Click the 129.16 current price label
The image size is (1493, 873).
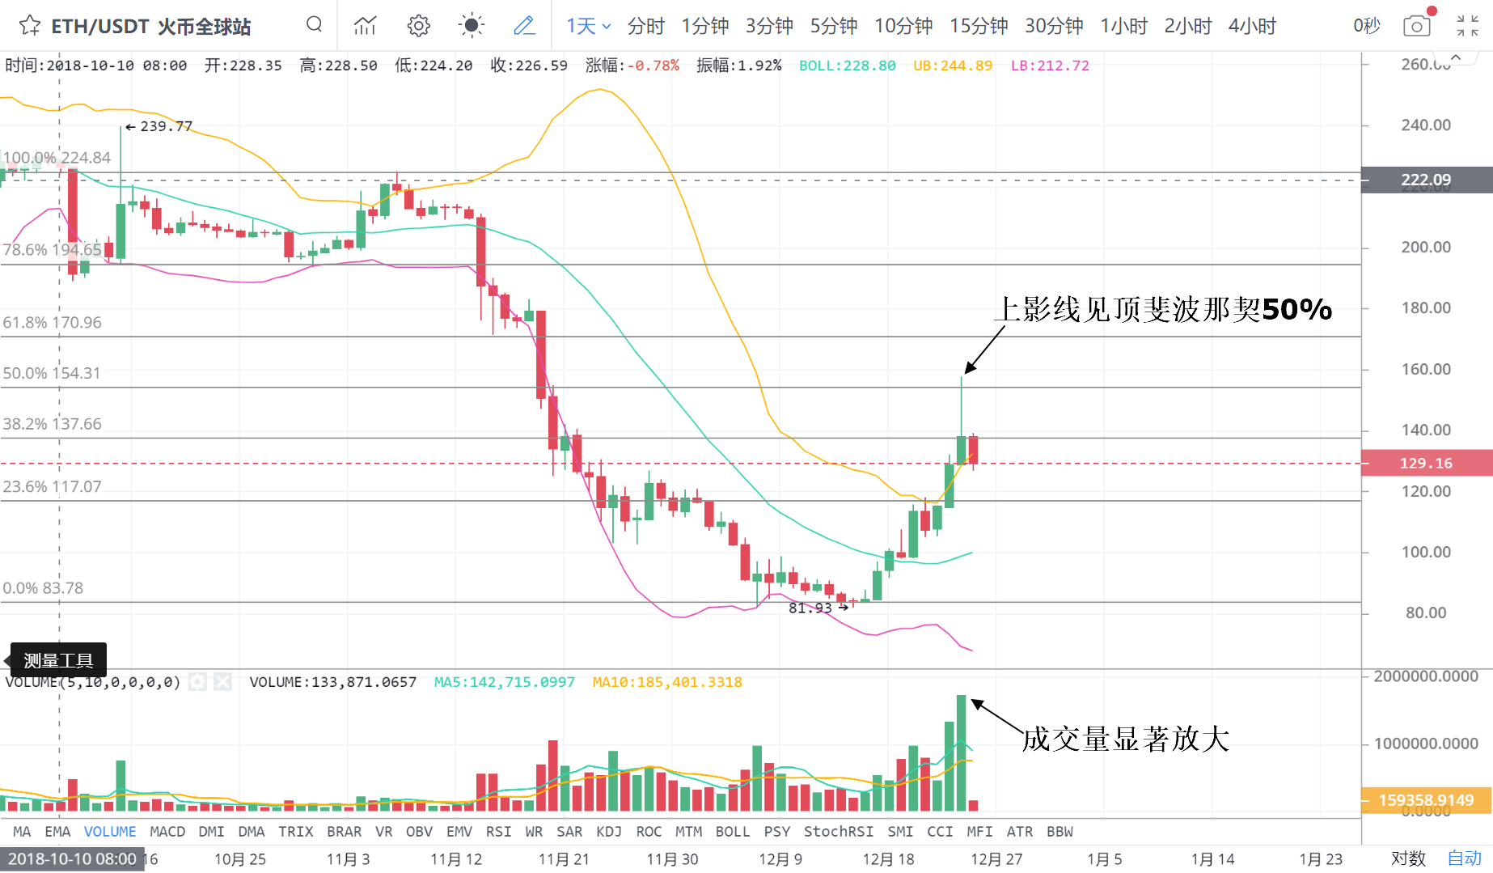(1427, 463)
